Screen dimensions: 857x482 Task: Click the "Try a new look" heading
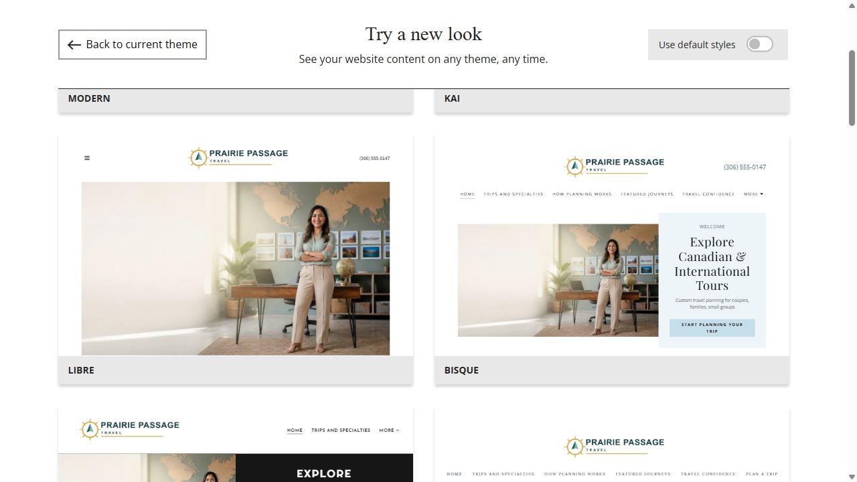(x=424, y=34)
